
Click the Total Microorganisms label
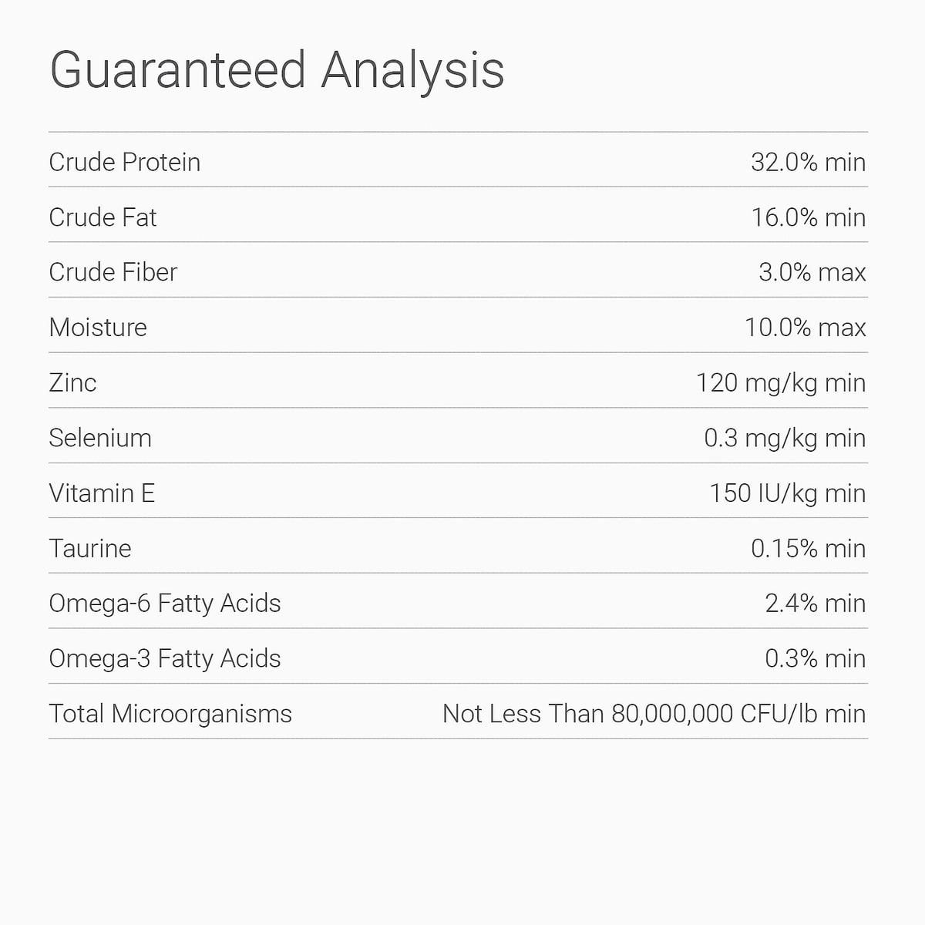pos(170,714)
